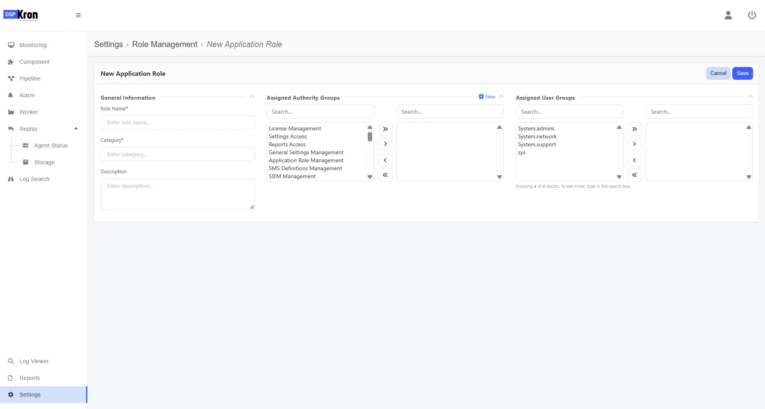Screen dimensions: 765x409
Task: Select License Management in authority list
Action: click(x=295, y=128)
